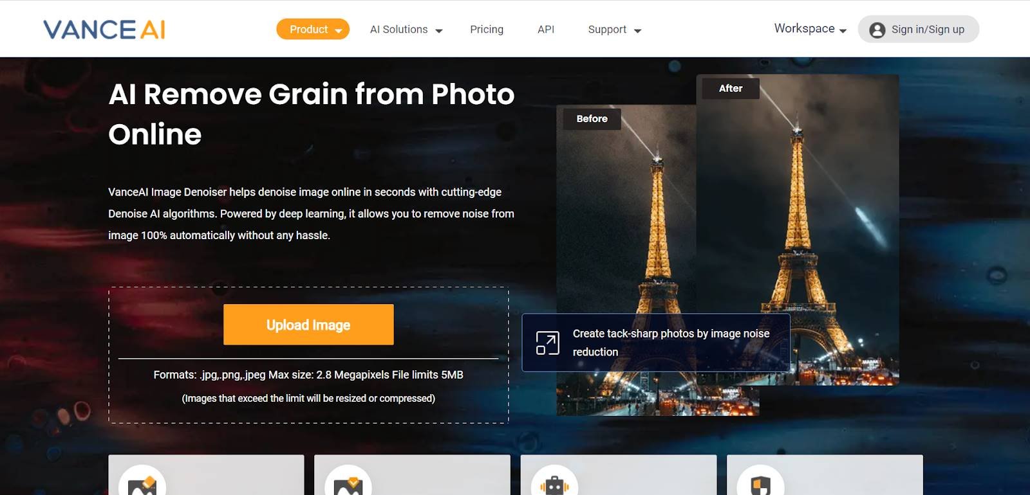Screen dimensions: 1030x495
Task: Open the API menu item
Action: point(546,30)
